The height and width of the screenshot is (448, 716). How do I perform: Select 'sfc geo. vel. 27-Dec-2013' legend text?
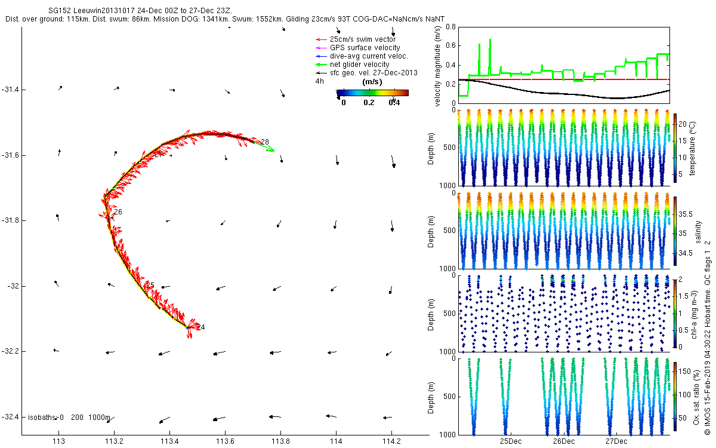374,73
